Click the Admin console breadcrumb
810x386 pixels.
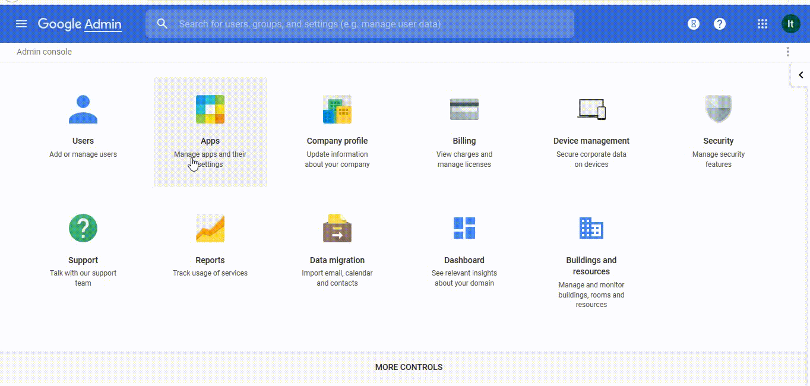tap(44, 52)
